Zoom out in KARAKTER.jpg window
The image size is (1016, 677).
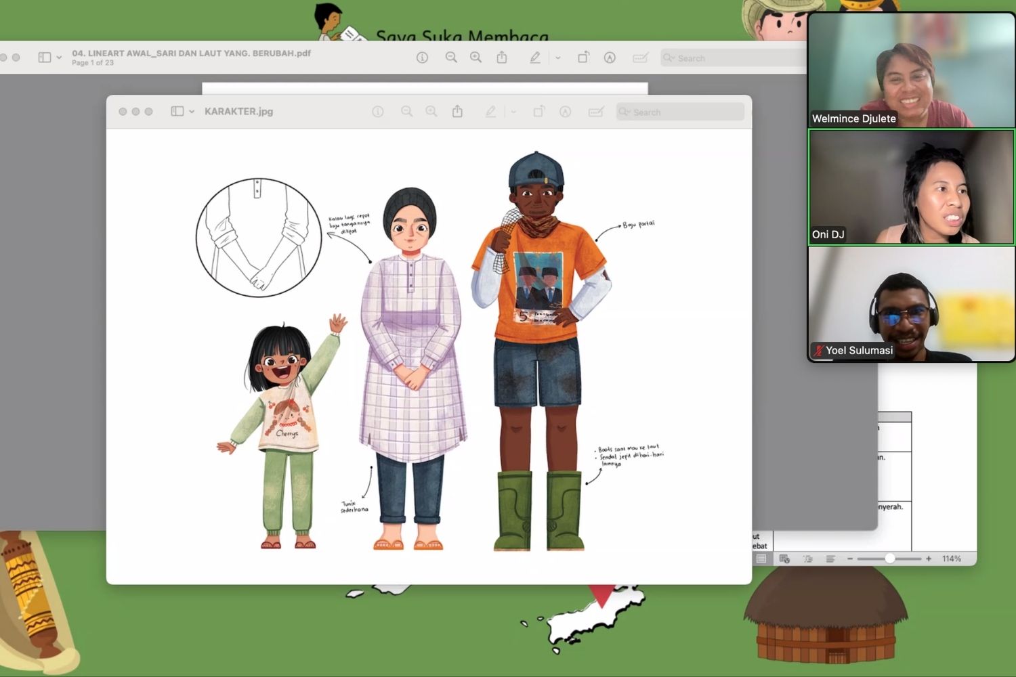coord(406,112)
